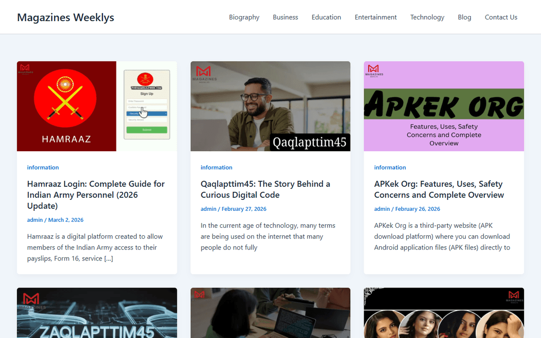Go to the Entertainment section
Viewport: 541px width, 338px height.
tap(375, 17)
